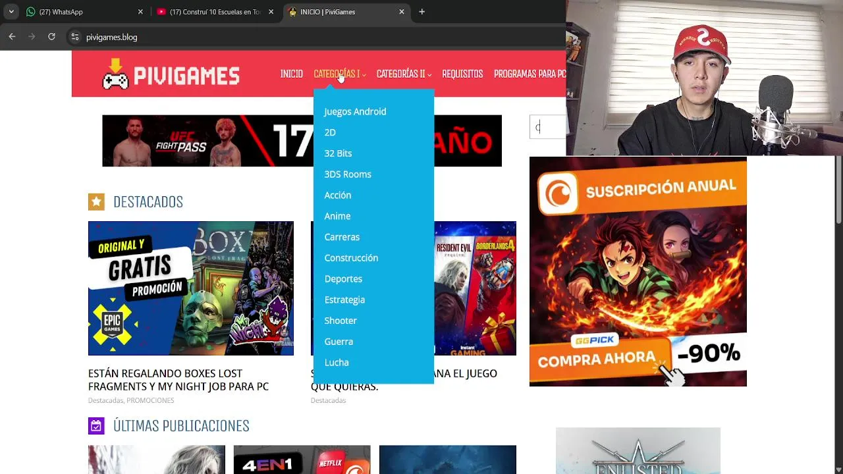Click the PROMOCIONES tag link
This screenshot has height=474, width=843.
pyautogui.click(x=150, y=400)
